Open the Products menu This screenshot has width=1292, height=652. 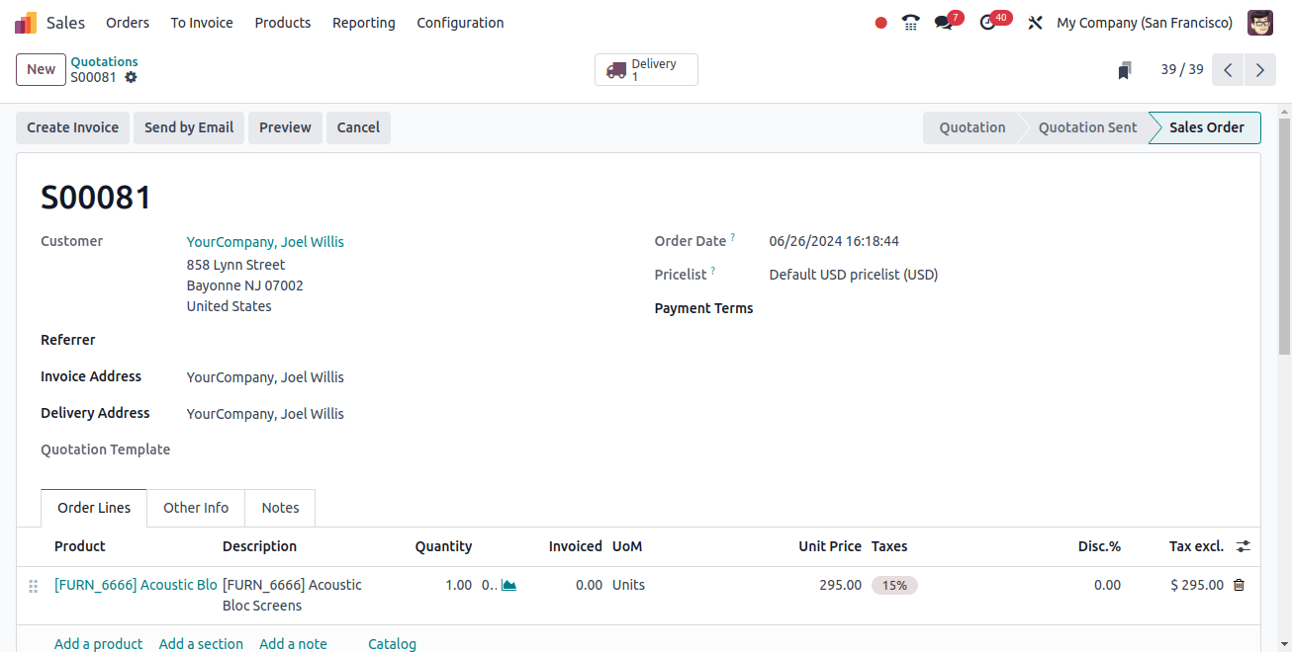coord(283,23)
